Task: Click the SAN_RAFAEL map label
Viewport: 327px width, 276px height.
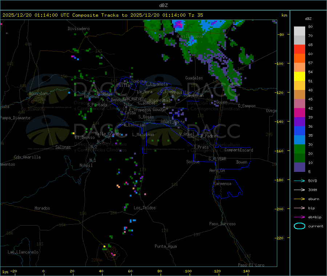Action: point(133,99)
